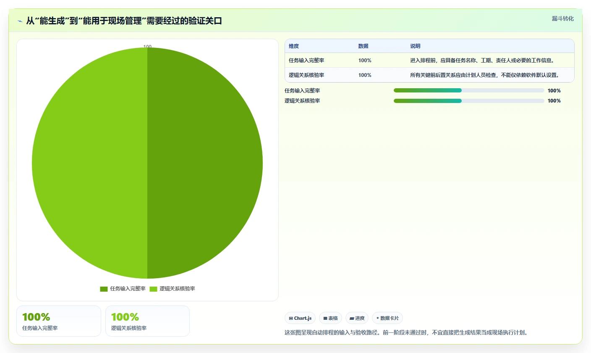591x353 pixels.
Task: Select table cell 逻辑关系核验率
Action: pyautogui.click(x=306, y=75)
